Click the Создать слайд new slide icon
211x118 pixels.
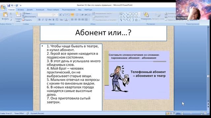coord(18,15)
